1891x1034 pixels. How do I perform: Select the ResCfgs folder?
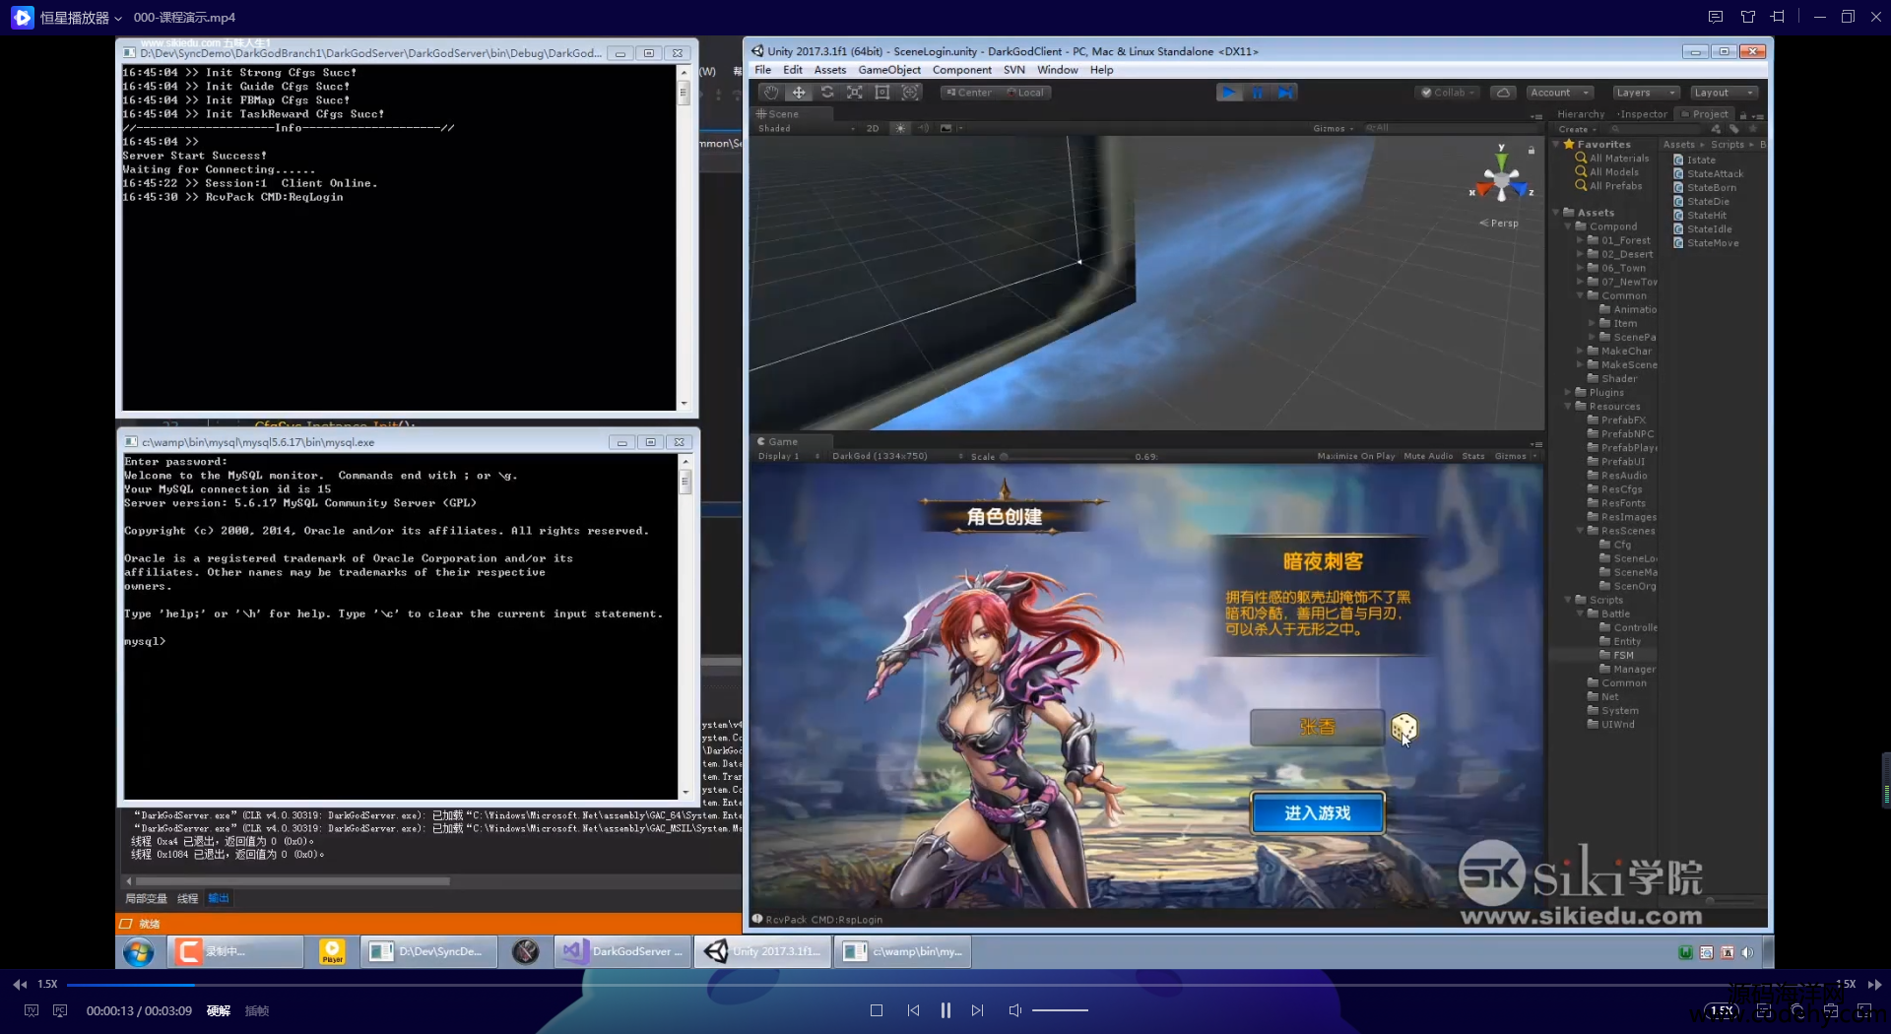point(1614,489)
